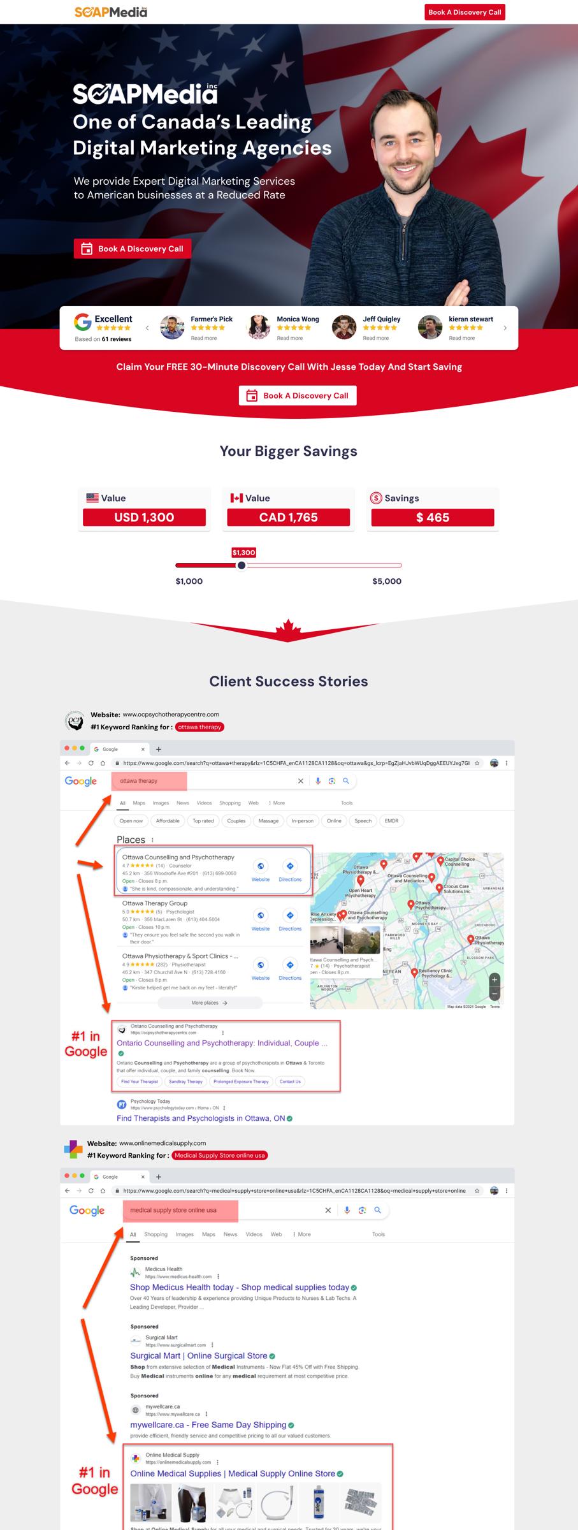Click the new tab plus in ottawa therapy browser
The height and width of the screenshot is (1530, 578).
(x=159, y=750)
